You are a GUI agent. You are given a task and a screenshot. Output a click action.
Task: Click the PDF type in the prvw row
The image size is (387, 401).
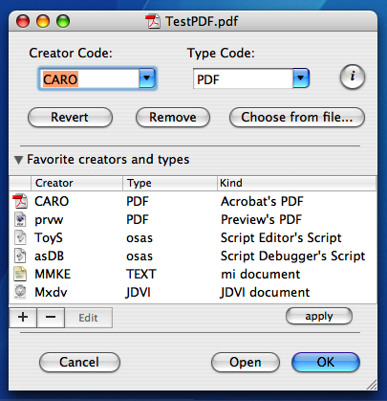pos(138,219)
